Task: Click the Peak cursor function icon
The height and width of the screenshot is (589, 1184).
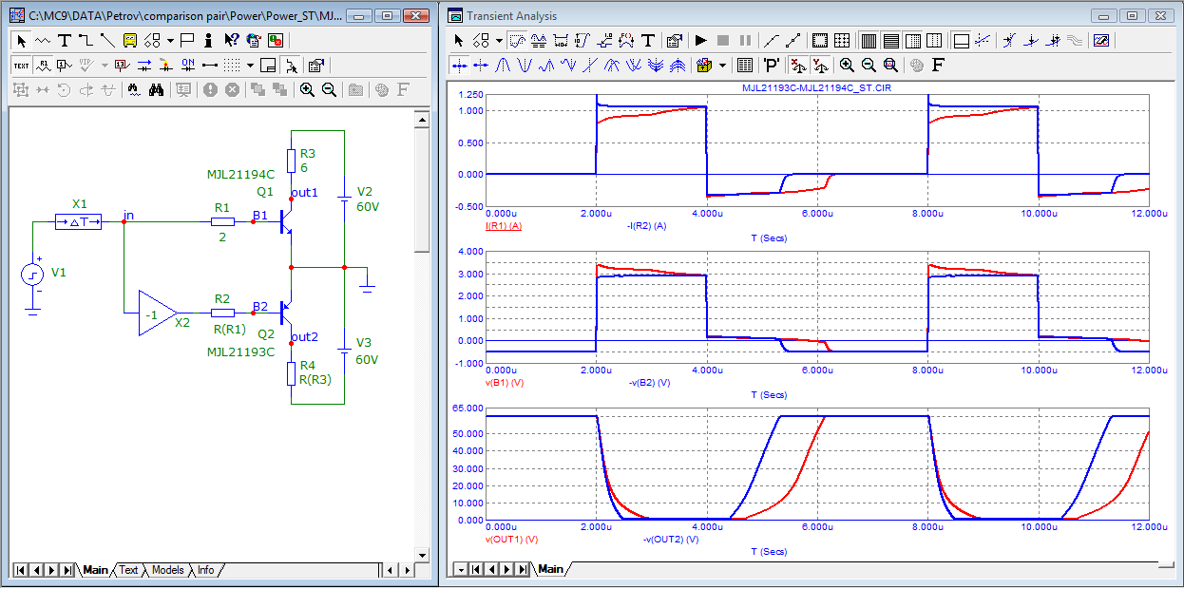Action: pos(503,66)
